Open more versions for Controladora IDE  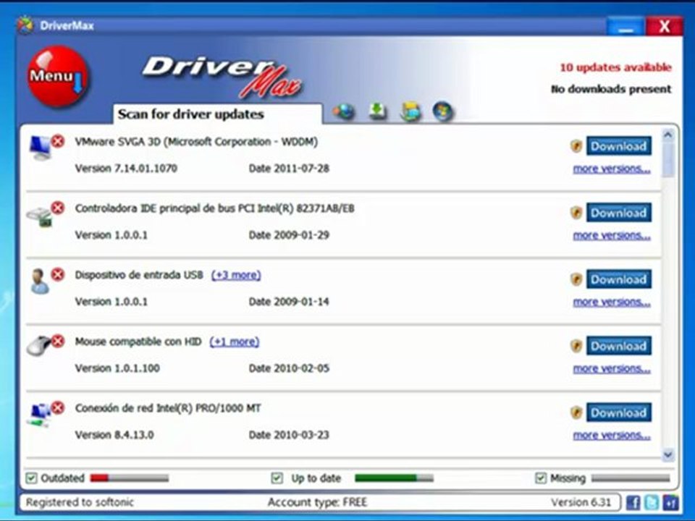612,235
